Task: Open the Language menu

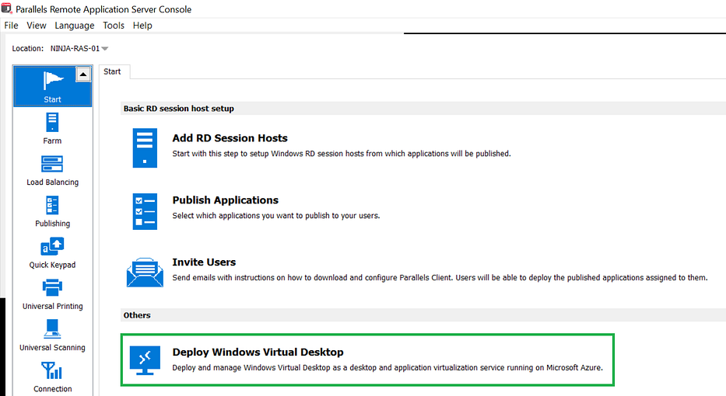Action: tap(74, 26)
